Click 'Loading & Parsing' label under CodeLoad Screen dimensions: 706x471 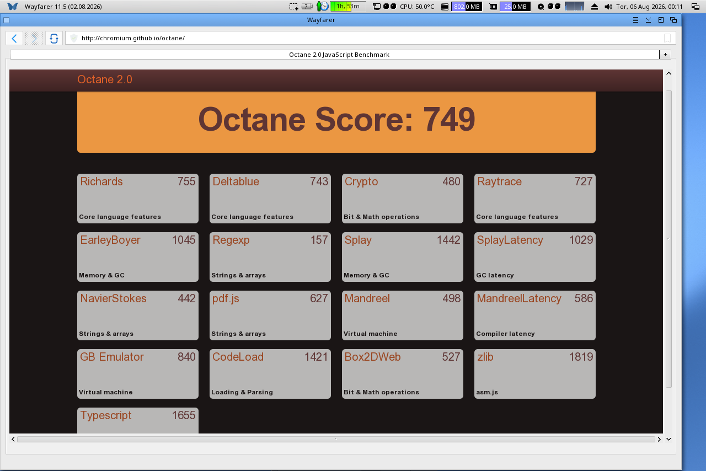pyautogui.click(x=242, y=392)
